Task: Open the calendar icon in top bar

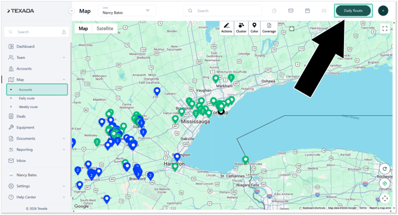Action: pos(307,11)
